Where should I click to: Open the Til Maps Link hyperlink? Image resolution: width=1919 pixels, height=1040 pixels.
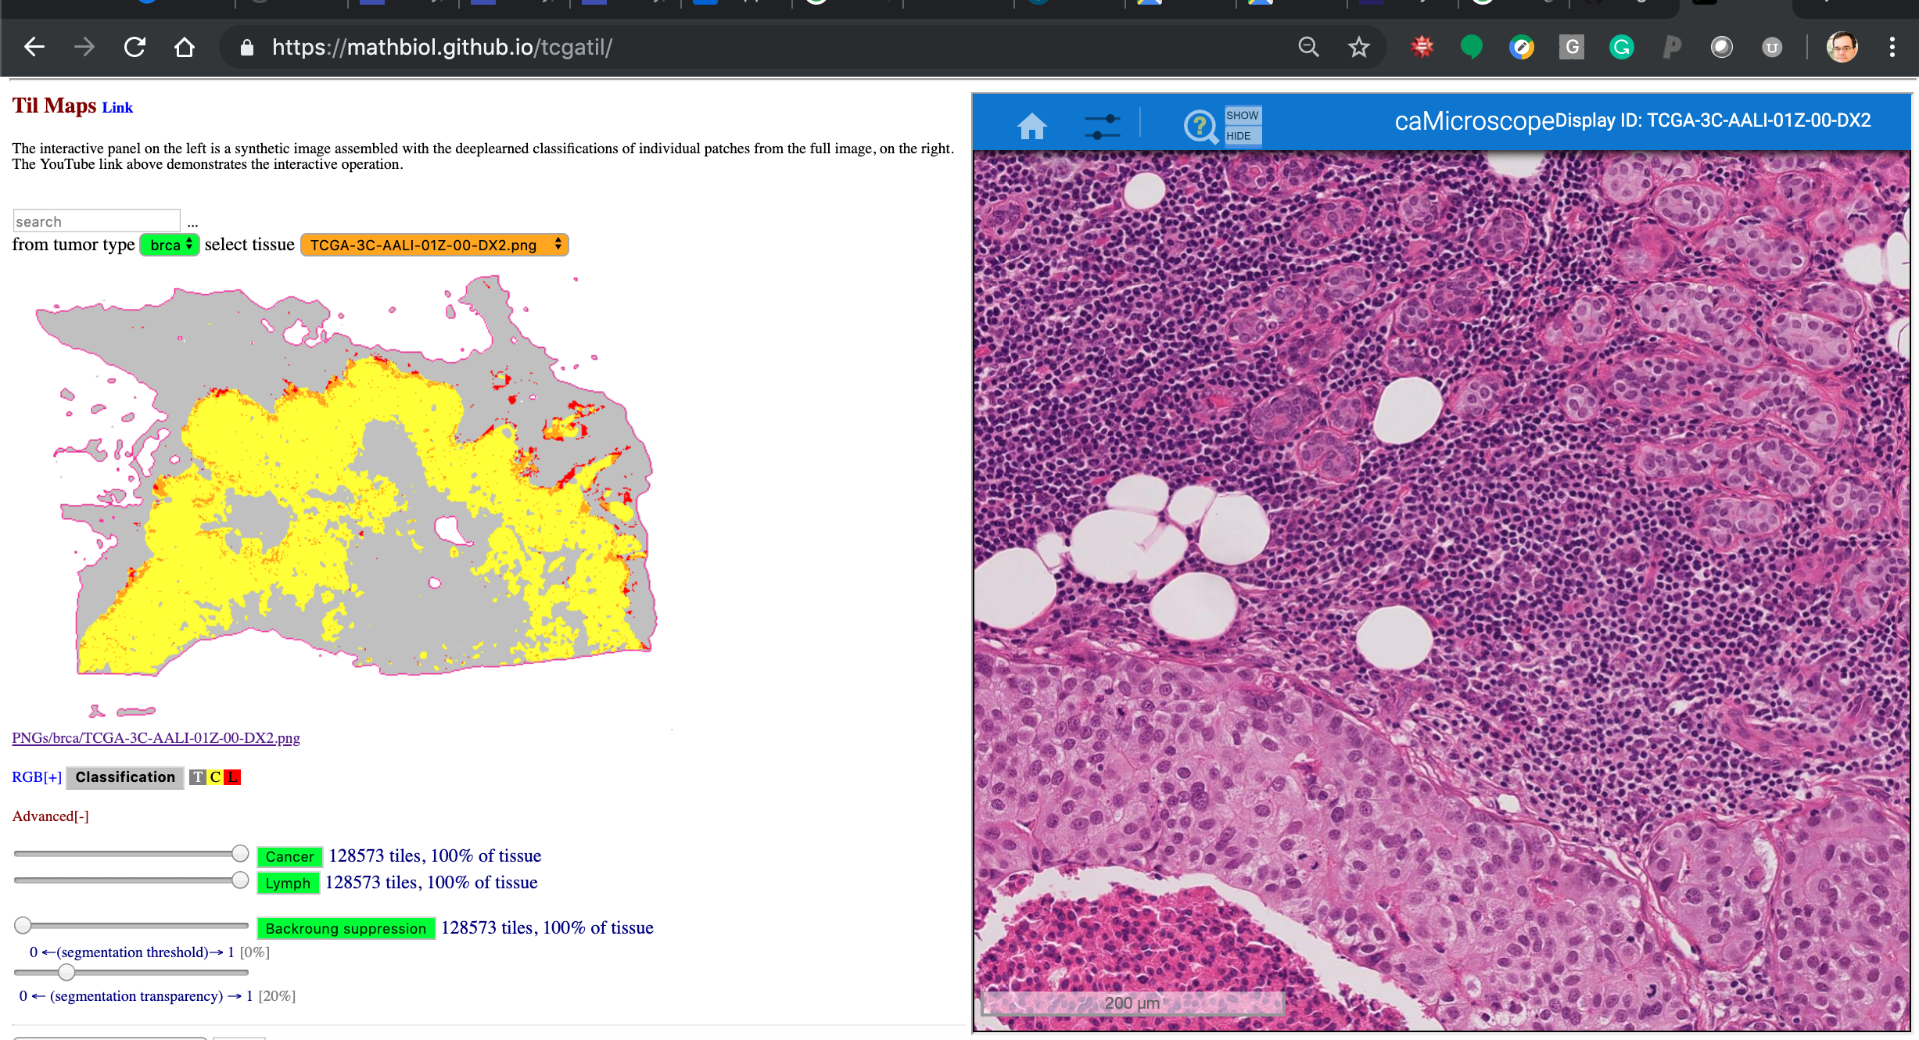coord(117,107)
